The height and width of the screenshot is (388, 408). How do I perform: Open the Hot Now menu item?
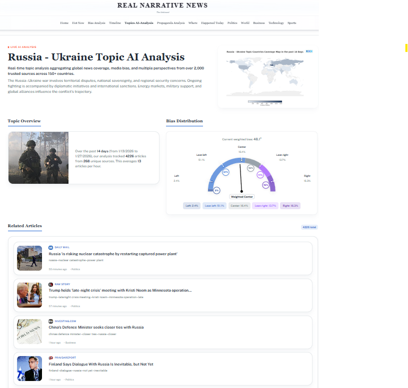78,23
